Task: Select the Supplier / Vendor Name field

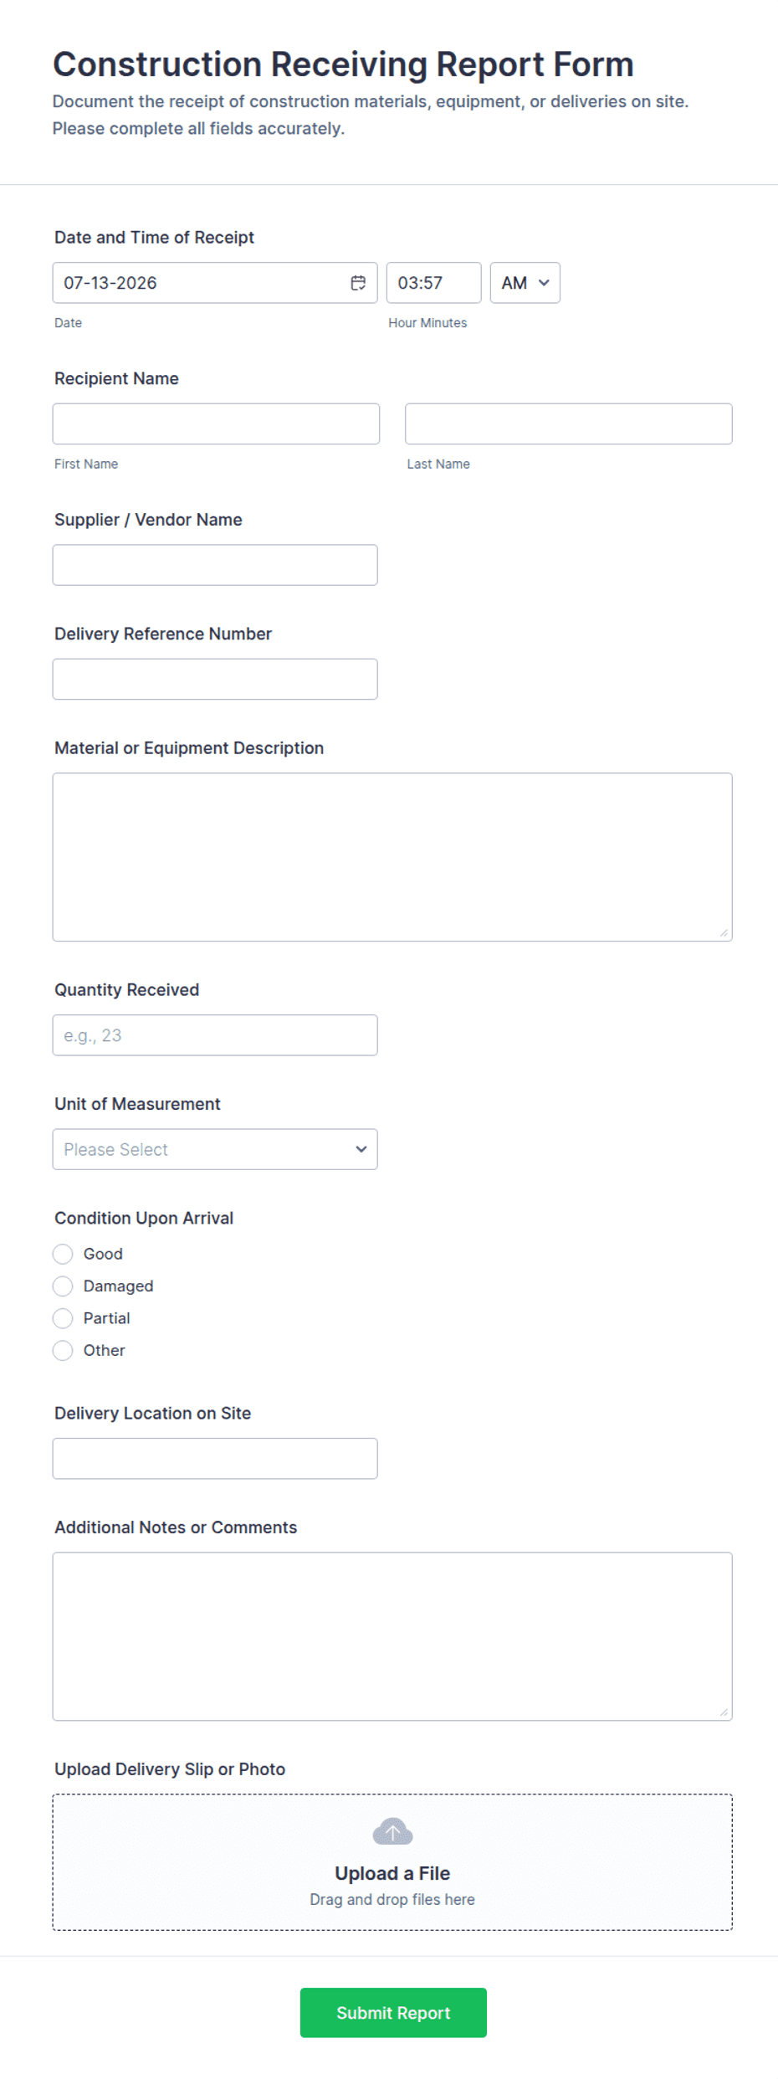Action: point(215,565)
